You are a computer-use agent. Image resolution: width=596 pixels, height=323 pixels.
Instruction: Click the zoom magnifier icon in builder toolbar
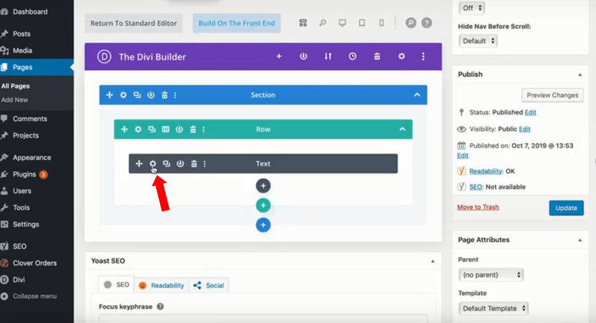pyautogui.click(x=323, y=23)
